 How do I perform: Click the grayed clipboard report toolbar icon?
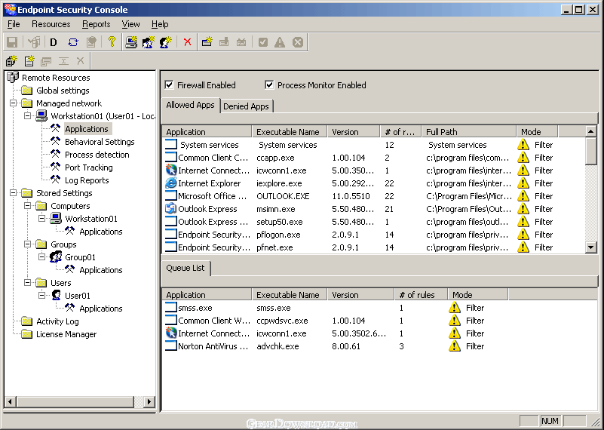coord(91,42)
